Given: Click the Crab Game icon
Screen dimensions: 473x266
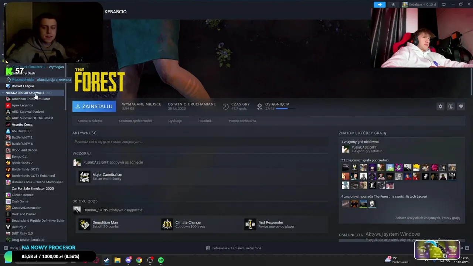Looking at the screenshot, I should point(8,201).
